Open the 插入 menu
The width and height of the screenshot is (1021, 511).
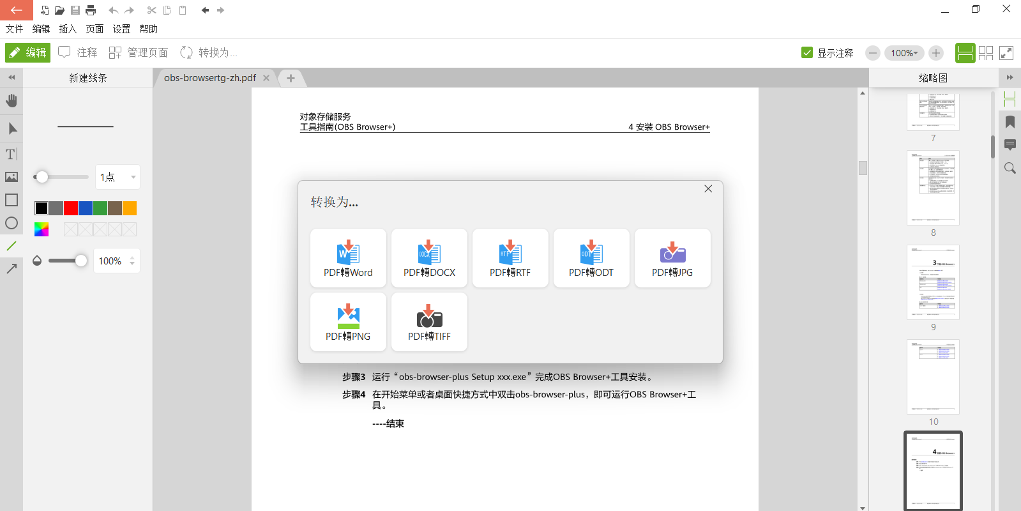point(68,29)
